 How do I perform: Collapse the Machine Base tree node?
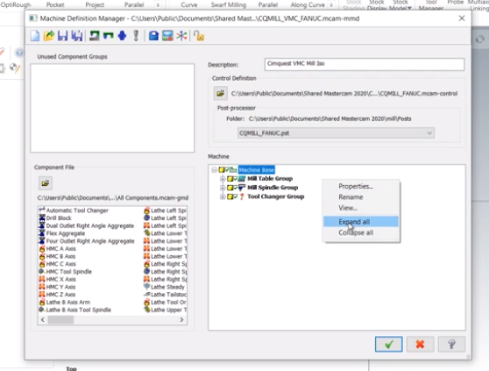[214, 170]
